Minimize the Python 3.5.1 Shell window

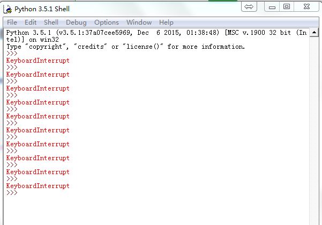[272, 7]
